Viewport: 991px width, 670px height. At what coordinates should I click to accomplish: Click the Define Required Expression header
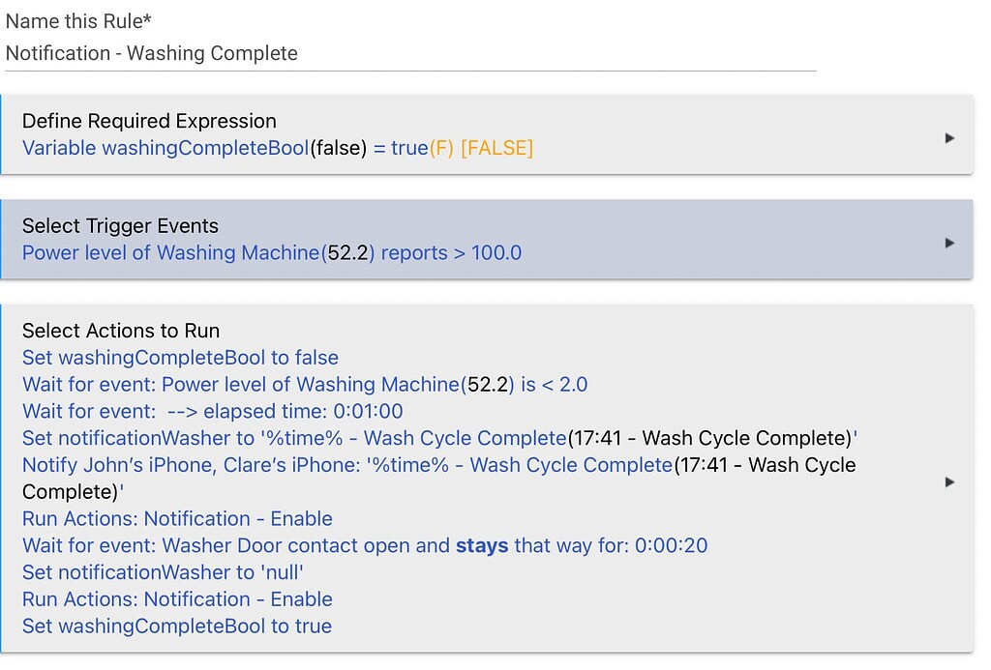[149, 121]
